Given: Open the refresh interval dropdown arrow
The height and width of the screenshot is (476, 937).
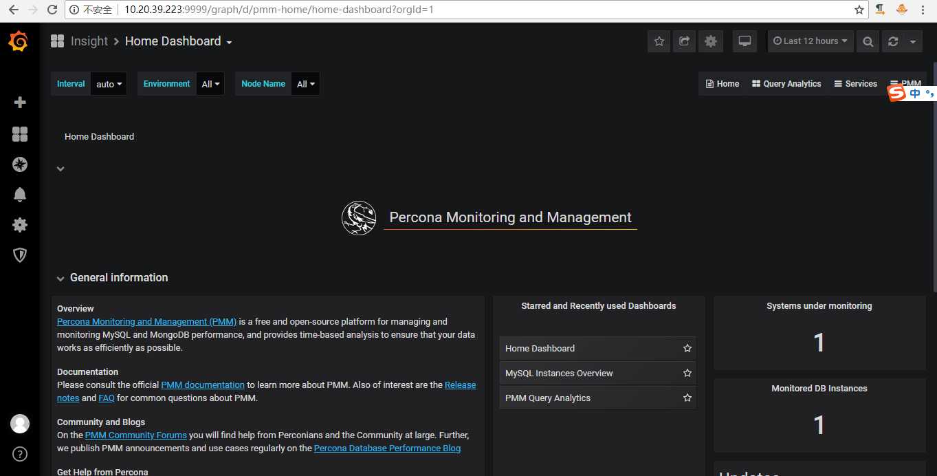Looking at the screenshot, I should coord(912,41).
